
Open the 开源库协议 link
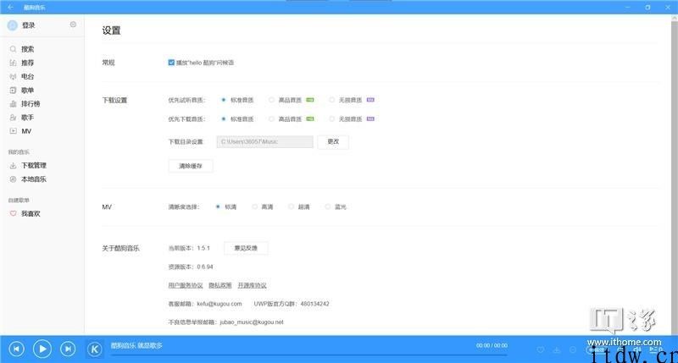[252, 286]
